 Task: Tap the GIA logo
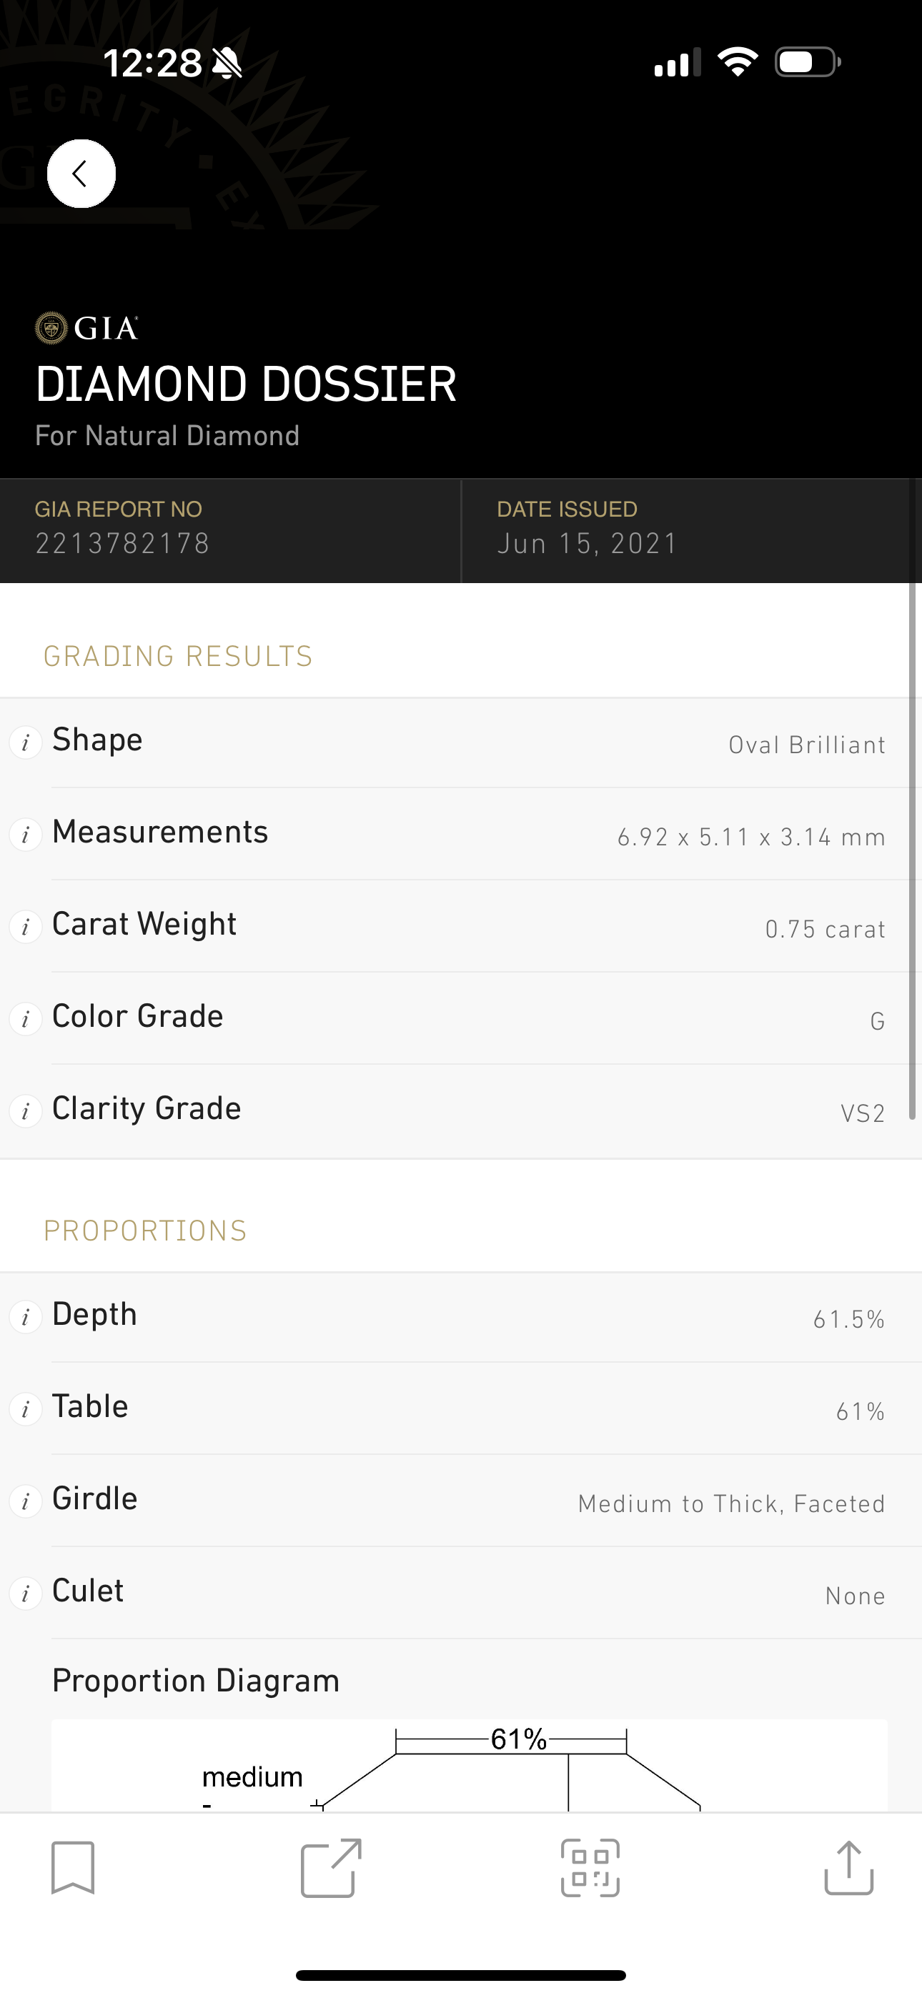point(88,328)
